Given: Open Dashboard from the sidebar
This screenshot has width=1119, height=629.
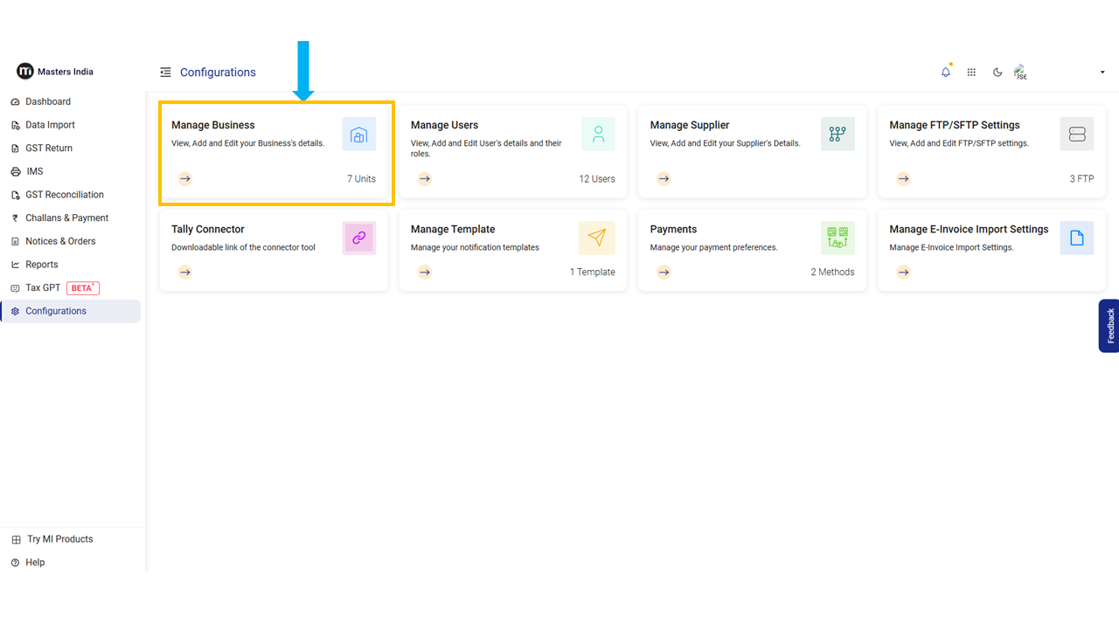Looking at the screenshot, I should pyautogui.click(x=48, y=101).
